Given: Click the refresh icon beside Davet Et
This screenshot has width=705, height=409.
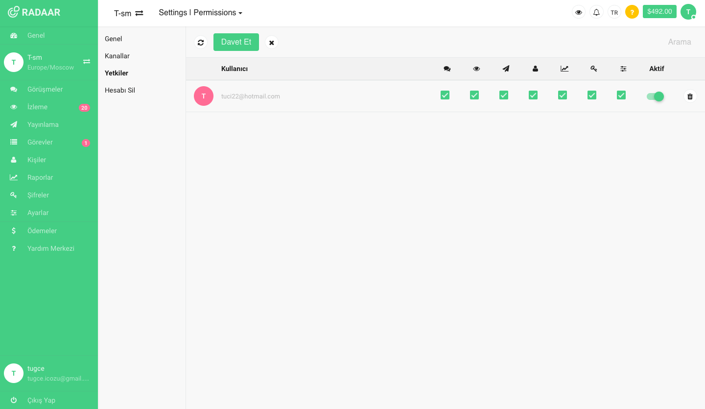Looking at the screenshot, I should 201,42.
